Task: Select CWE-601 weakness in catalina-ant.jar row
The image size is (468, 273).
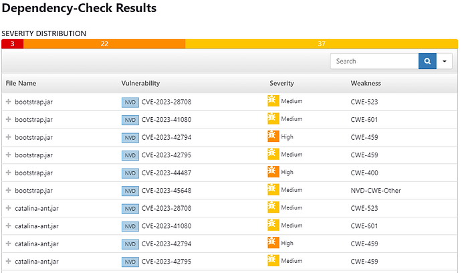Action: (364, 225)
